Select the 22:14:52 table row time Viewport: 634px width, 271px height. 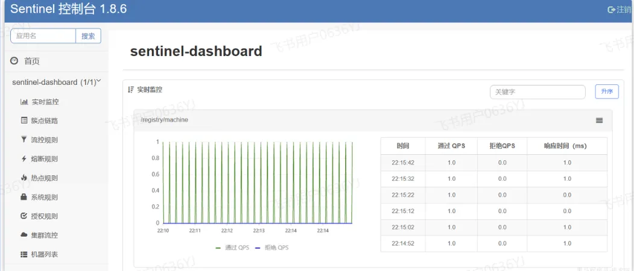tap(403, 243)
